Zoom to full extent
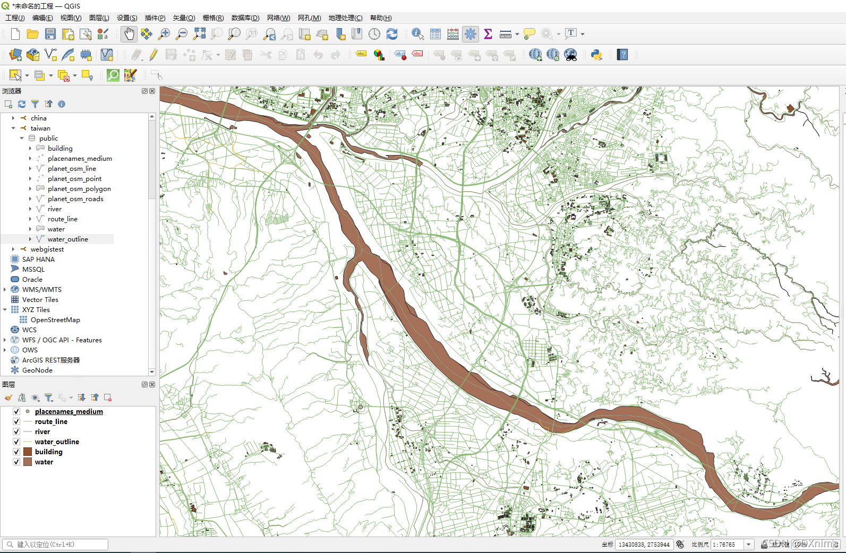Viewport: 846px width, 553px height. 199,34
